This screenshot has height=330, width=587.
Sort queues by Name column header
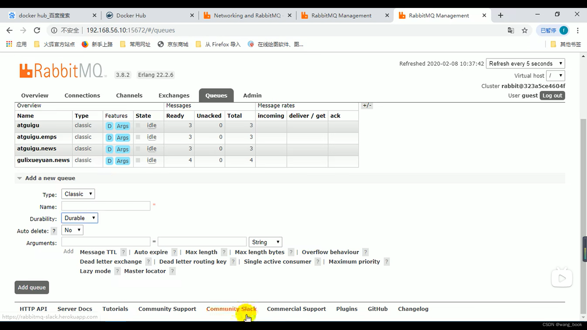pos(25,116)
